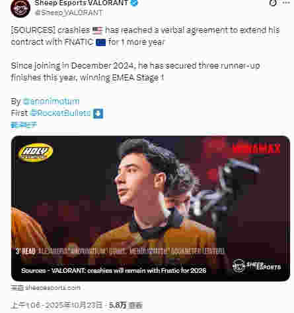This screenshot has width=294, height=313.
Task: Click the blue down-arrow emoji
Action: (x=98, y=113)
